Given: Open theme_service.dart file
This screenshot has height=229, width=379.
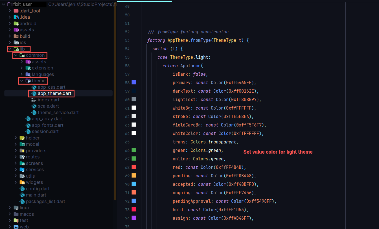Looking at the screenshot, I should [58, 112].
